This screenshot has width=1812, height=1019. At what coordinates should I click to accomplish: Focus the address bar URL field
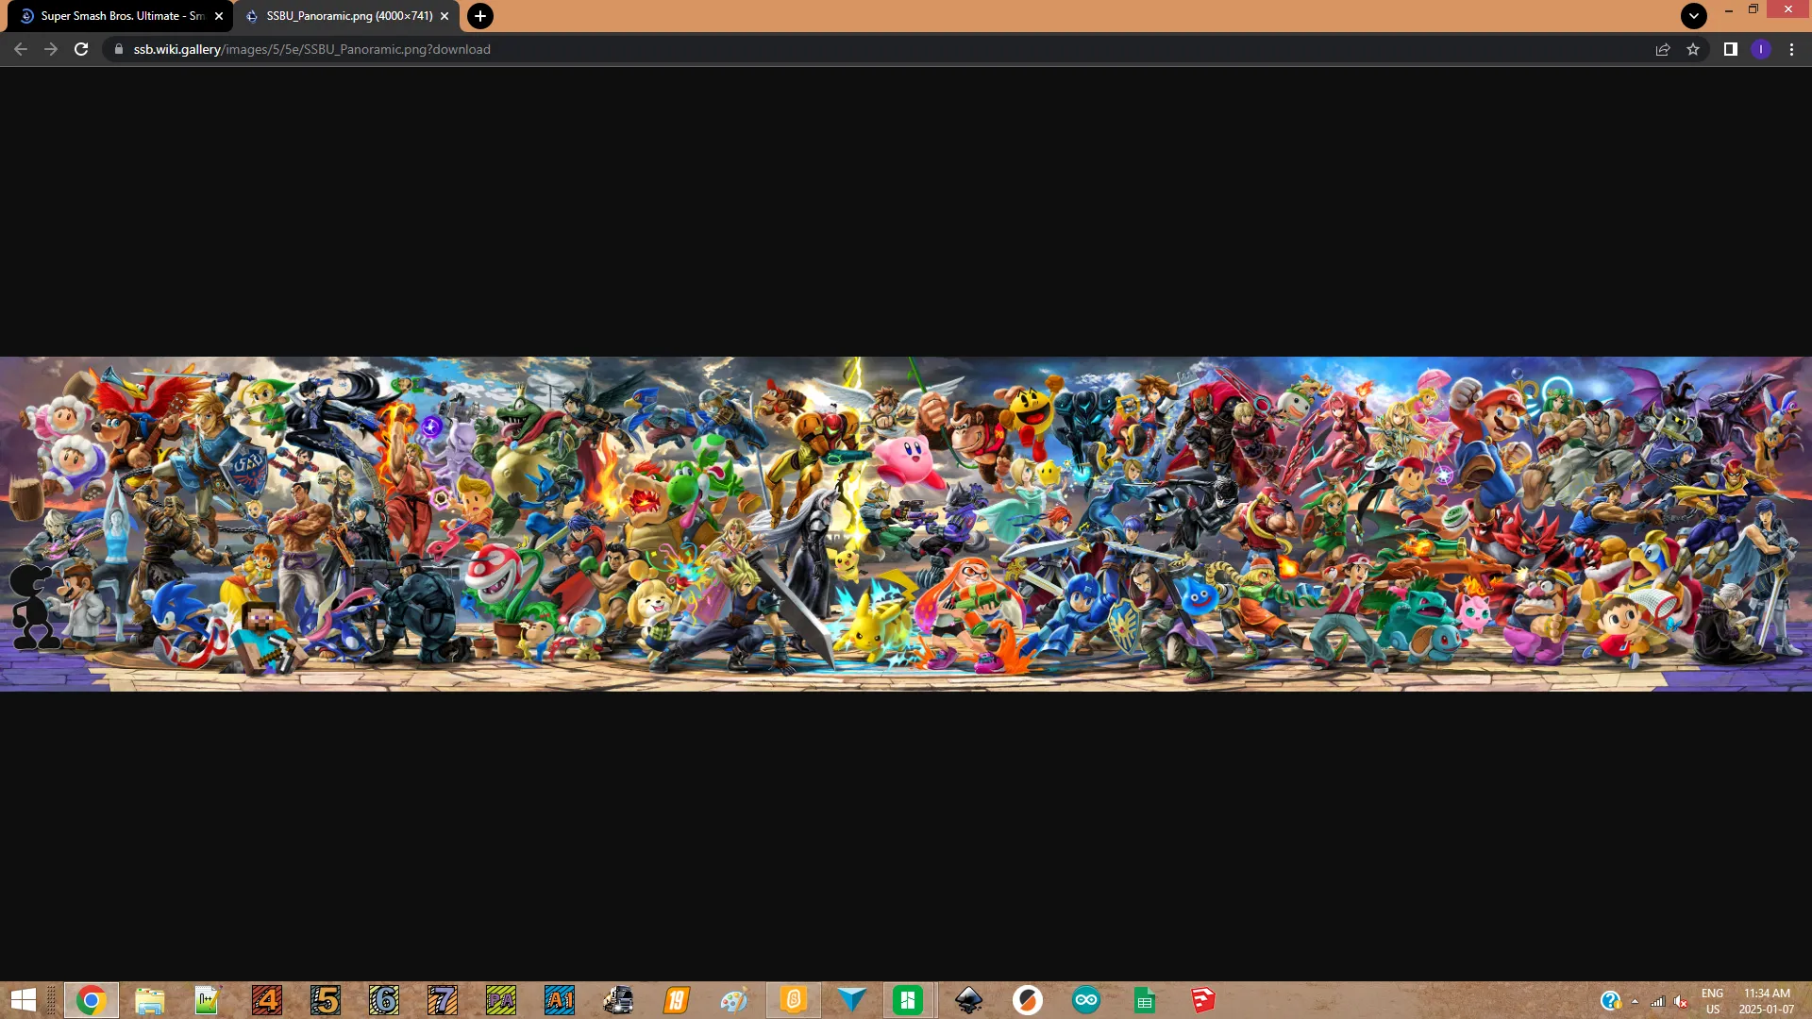point(878,49)
